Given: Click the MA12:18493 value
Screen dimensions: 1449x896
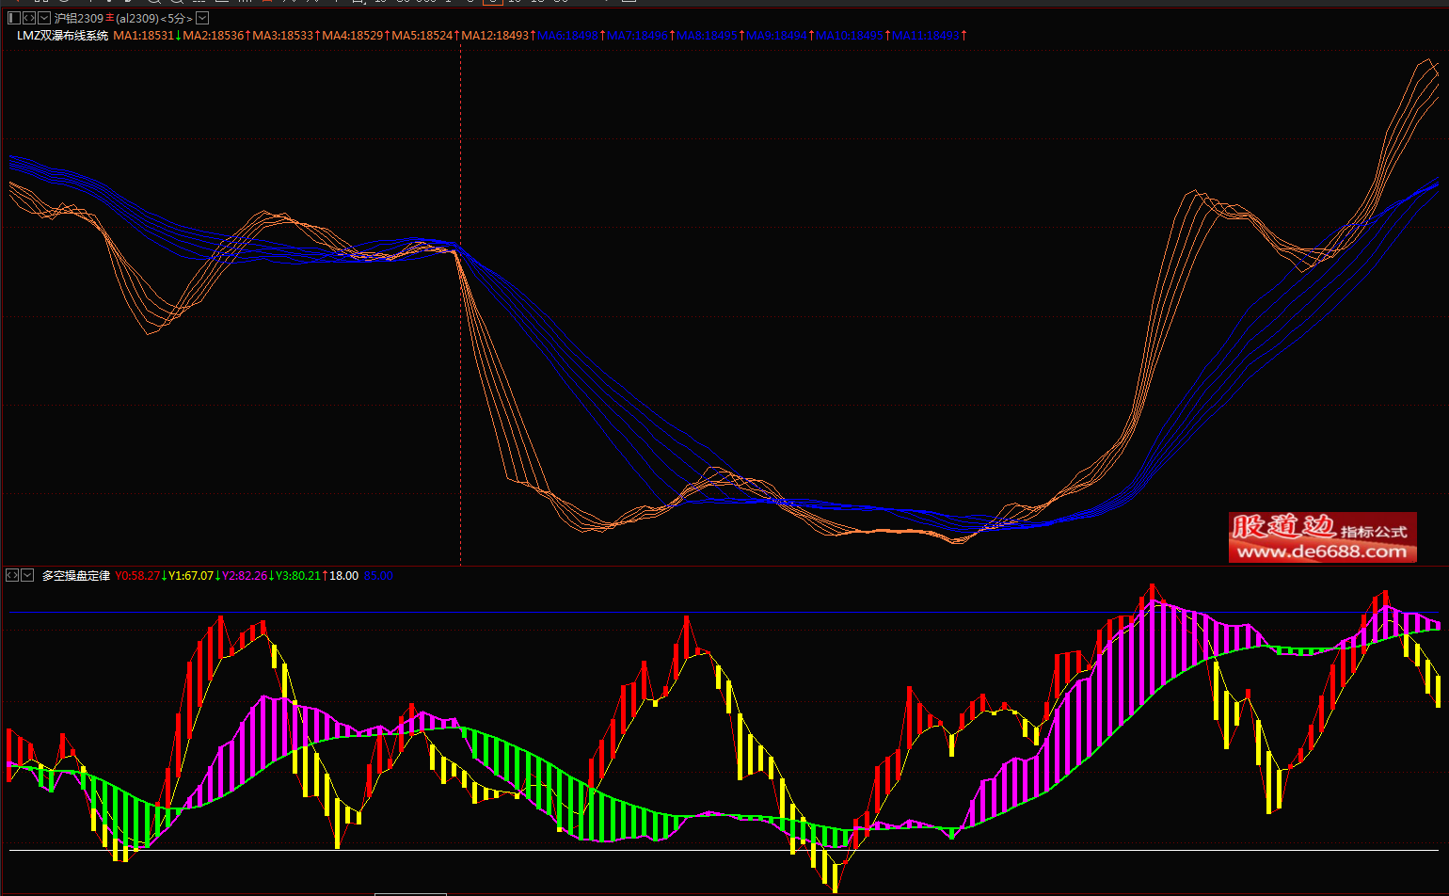Looking at the screenshot, I should click(x=495, y=35).
